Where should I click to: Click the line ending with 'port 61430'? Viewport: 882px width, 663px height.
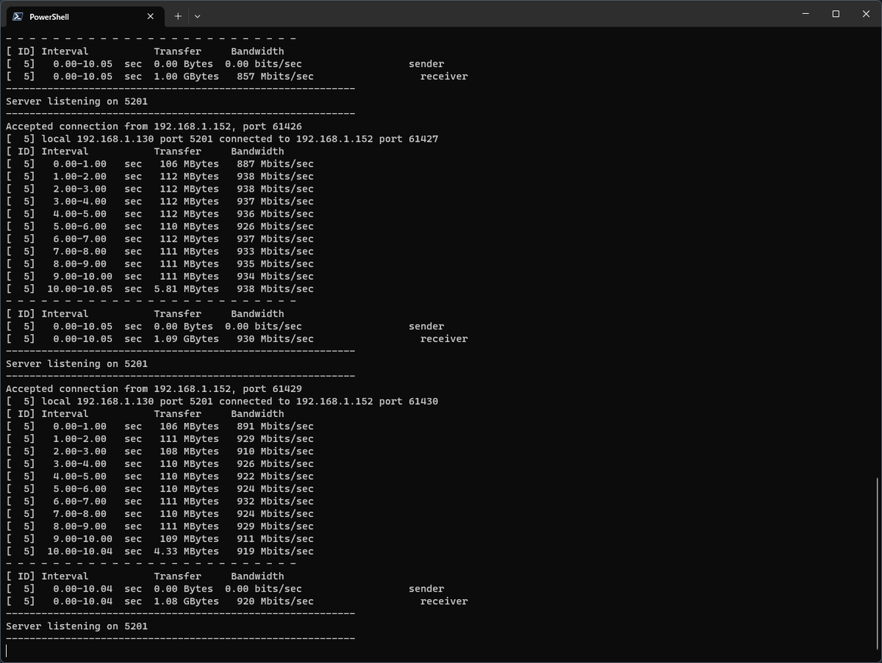tap(222, 401)
